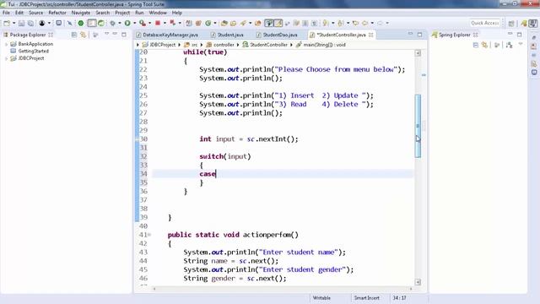Close the StudentController.java tab
Screen dimensions: 540x304
coord(371,35)
